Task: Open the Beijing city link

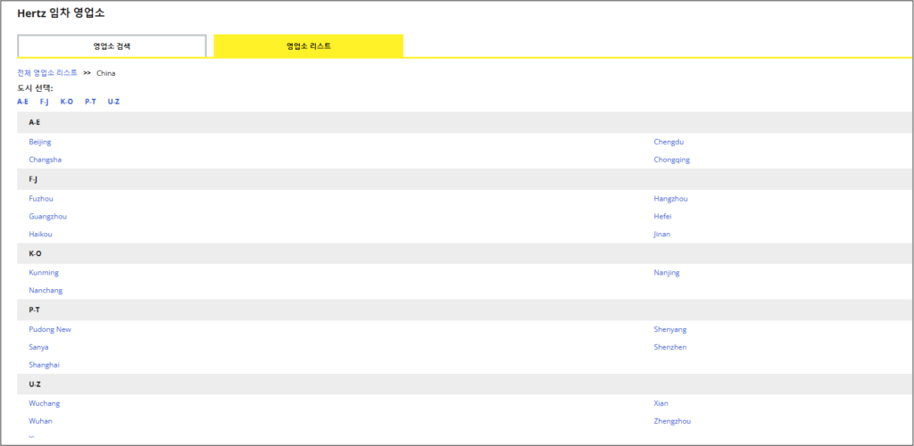Action: pyautogui.click(x=40, y=142)
